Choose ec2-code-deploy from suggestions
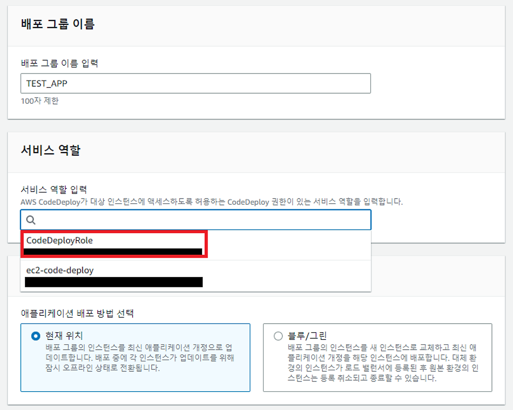Screen dimensions: 513x410 [x=60, y=270]
